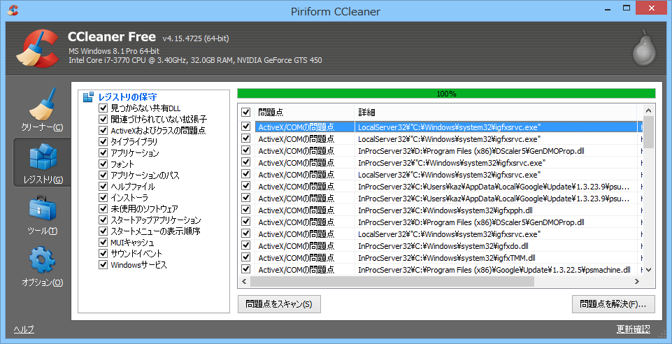Select the Registry (レジストリ) sidebar icon
The image size is (672, 344).
pyautogui.click(x=42, y=162)
